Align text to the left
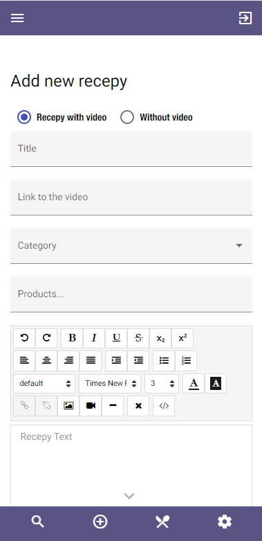 24,361
